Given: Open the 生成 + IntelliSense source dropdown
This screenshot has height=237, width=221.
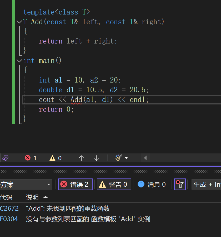Looking at the screenshot, I should point(206,184).
